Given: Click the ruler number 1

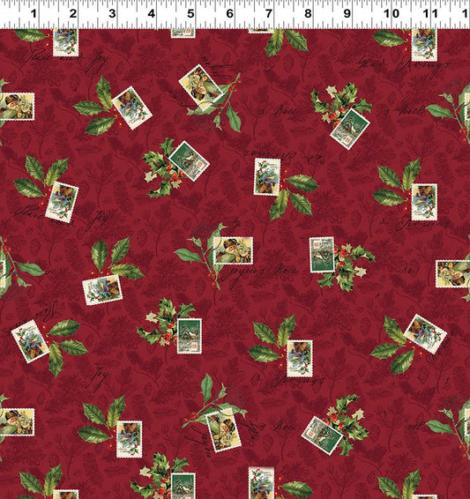Looking at the screenshot, I should [x=34, y=14].
